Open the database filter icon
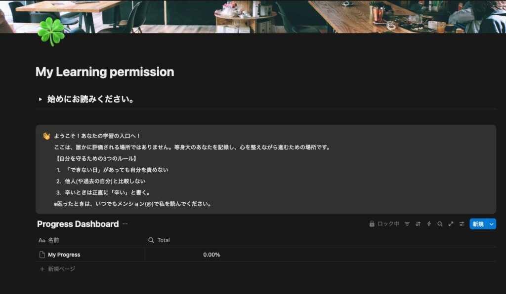This screenshot has height=294, width=506. pyautogui.click(x=407, y=223)
